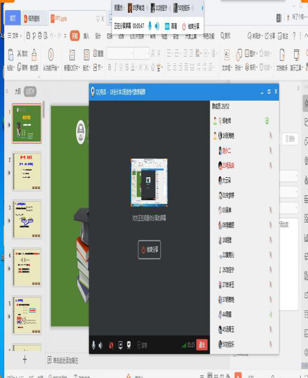Click end sharing button in QQ call window
The width and height of the screenshot is (308, 378).
pos(149,249)
